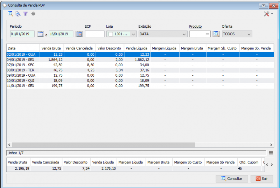
Task: Open the filter funnel toolbar icon
Action: pos(25,14)
